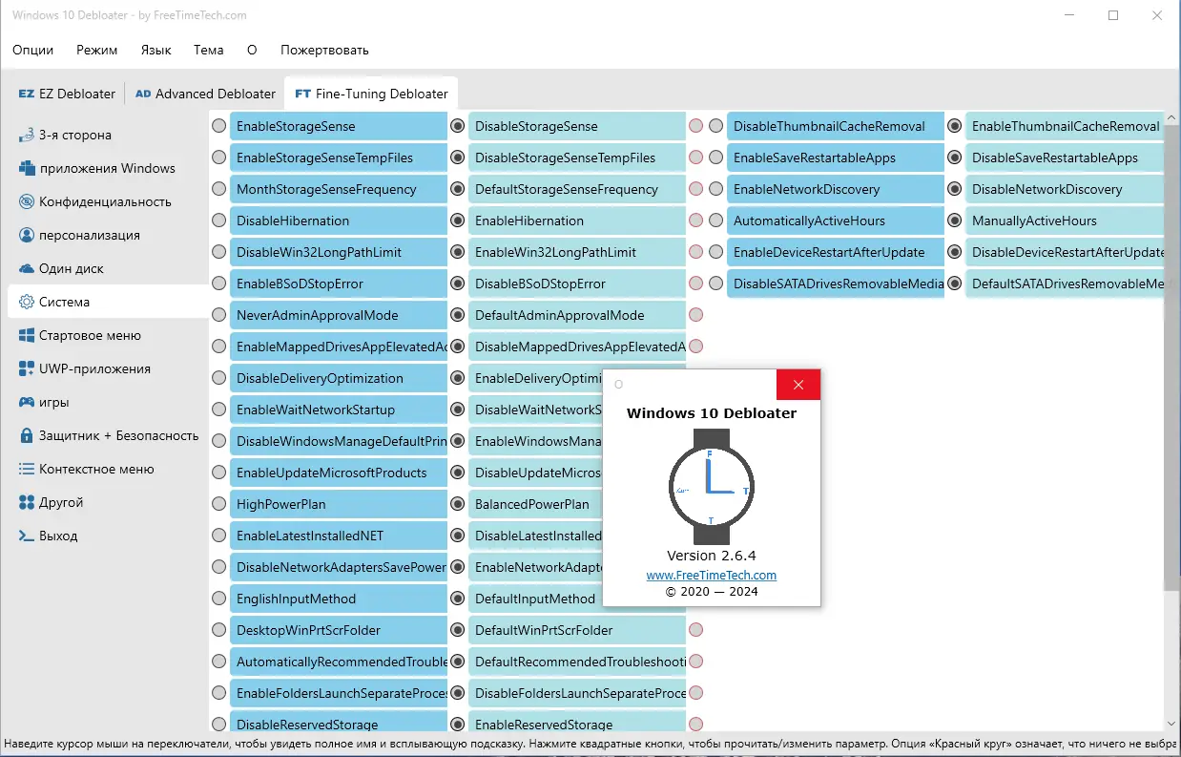Viewport: 1181px width, 757px height.
Task: Select the Система gear icon
Action: [27, 302]
